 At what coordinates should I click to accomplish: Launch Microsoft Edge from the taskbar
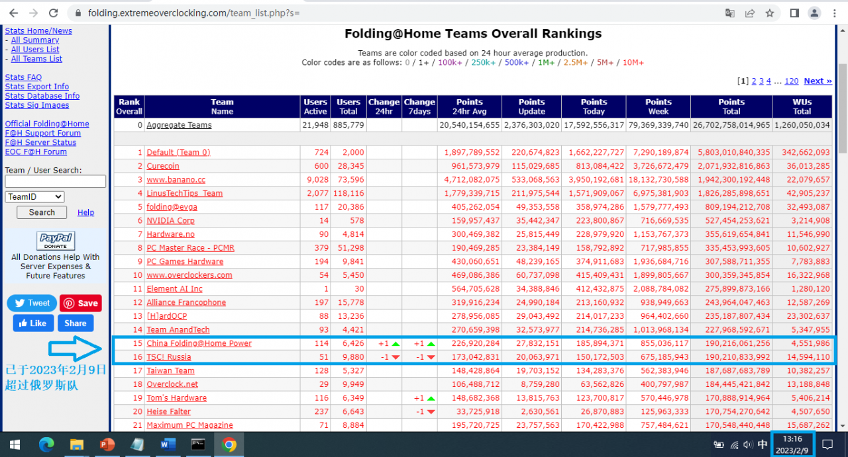coord(46,444)
